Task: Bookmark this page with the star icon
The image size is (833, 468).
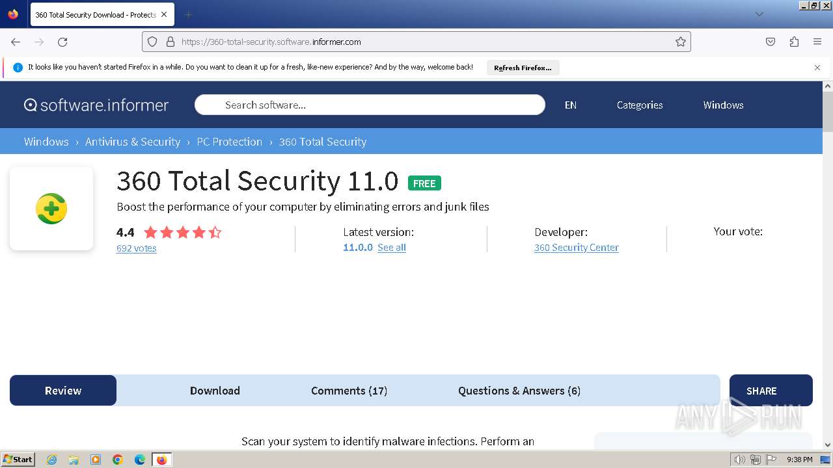Action: click(x=681, y=42)
